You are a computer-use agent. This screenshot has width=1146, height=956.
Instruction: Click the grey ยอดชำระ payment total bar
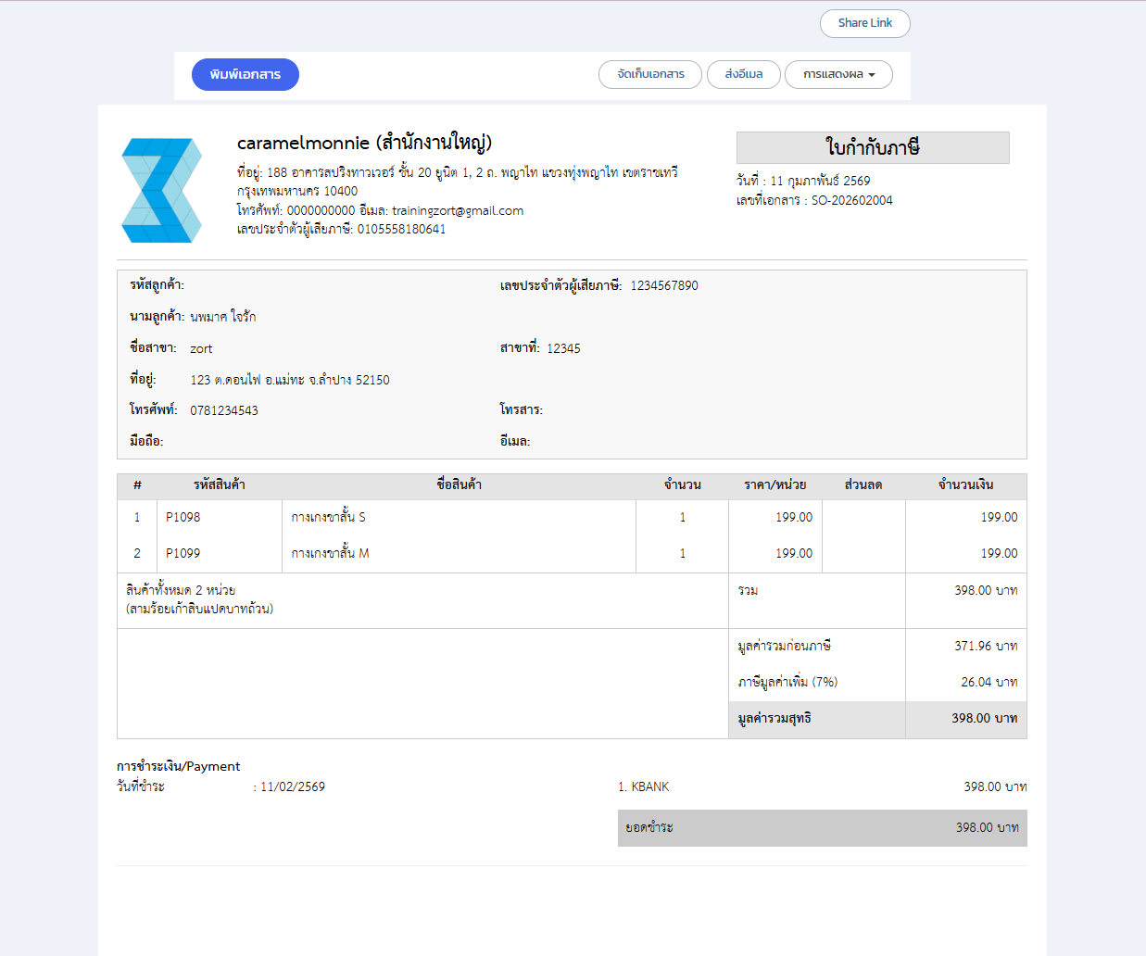tap(822, 827)
